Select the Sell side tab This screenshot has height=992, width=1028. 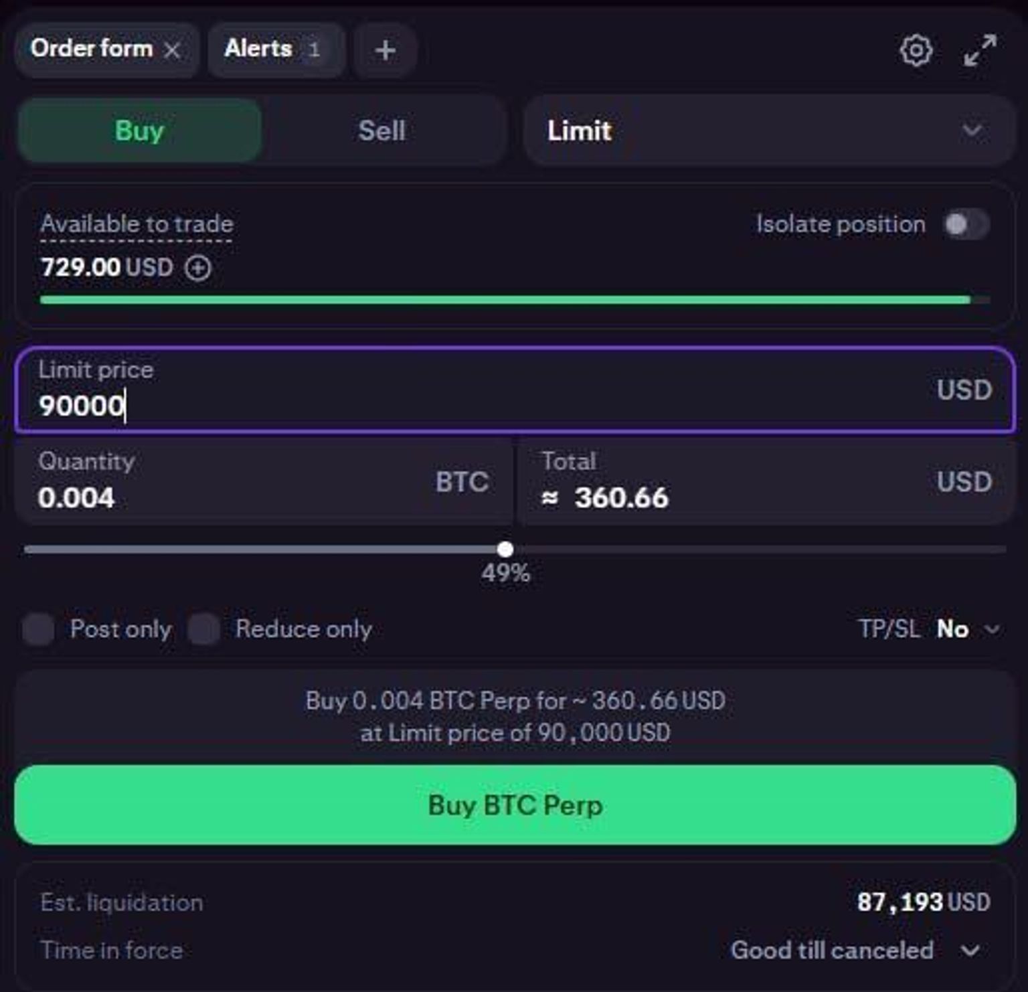[x=381, y=131]
